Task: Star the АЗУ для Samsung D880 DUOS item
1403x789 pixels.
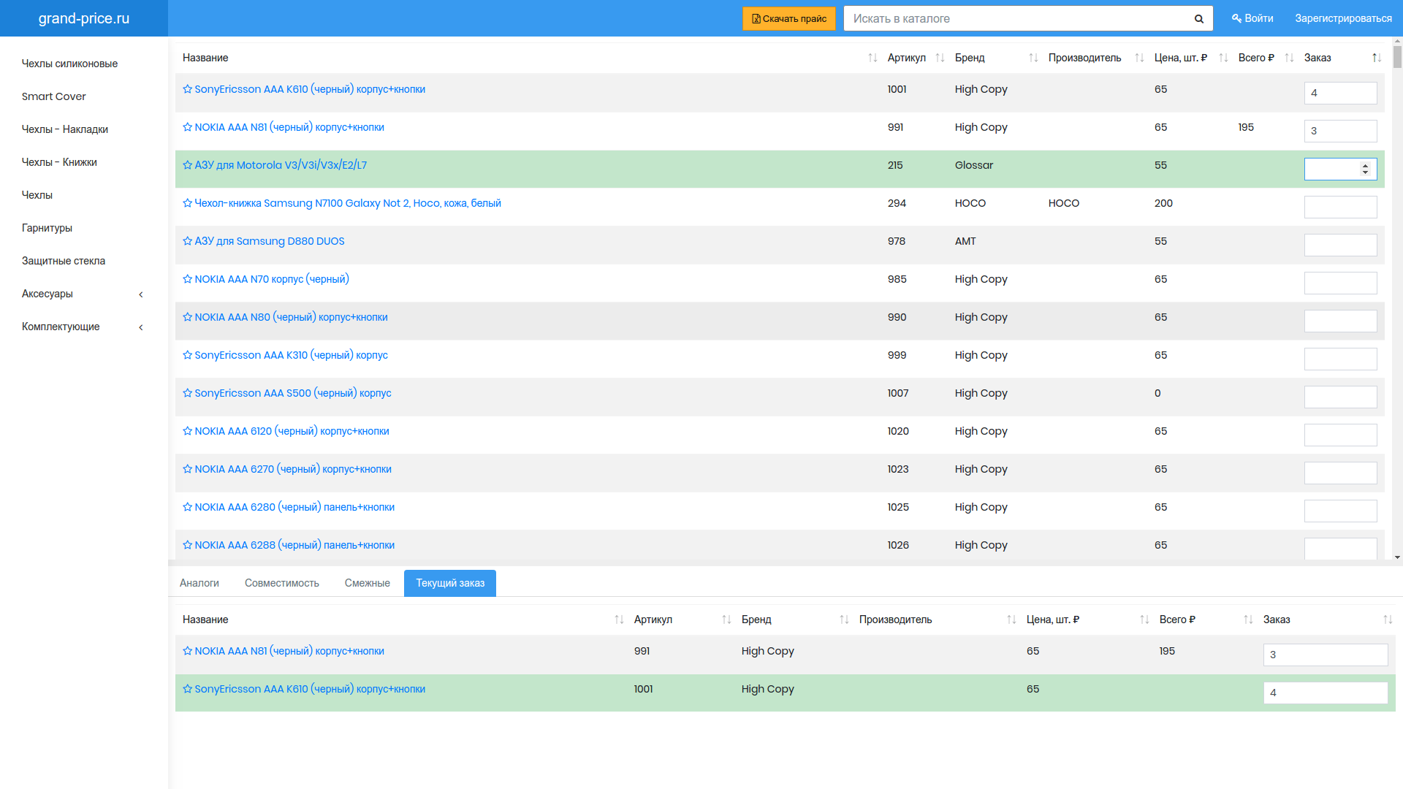Action: pos(187,241)
